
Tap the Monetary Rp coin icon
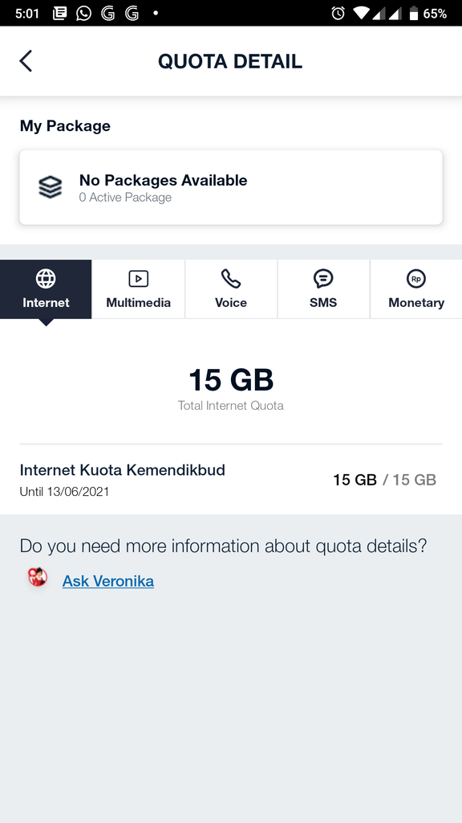[416, 279]
